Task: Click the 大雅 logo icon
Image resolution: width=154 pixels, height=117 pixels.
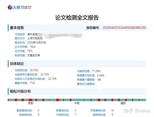Action: point(10,7)
